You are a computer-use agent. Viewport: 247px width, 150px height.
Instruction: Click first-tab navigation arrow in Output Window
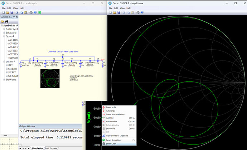[x=20, y=149]
